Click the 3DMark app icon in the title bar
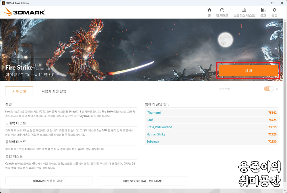The width and height of the screenshot is (287, 193). pos(3,3)
